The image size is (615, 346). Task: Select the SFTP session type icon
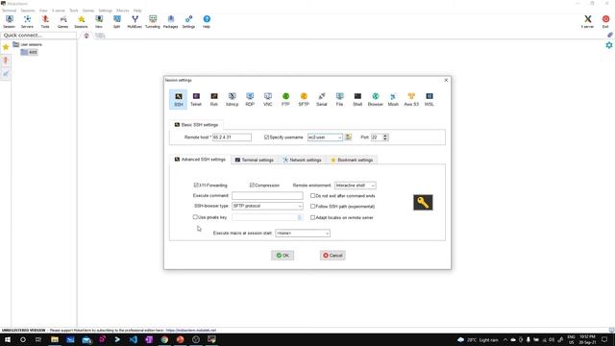tap(304, 99)
